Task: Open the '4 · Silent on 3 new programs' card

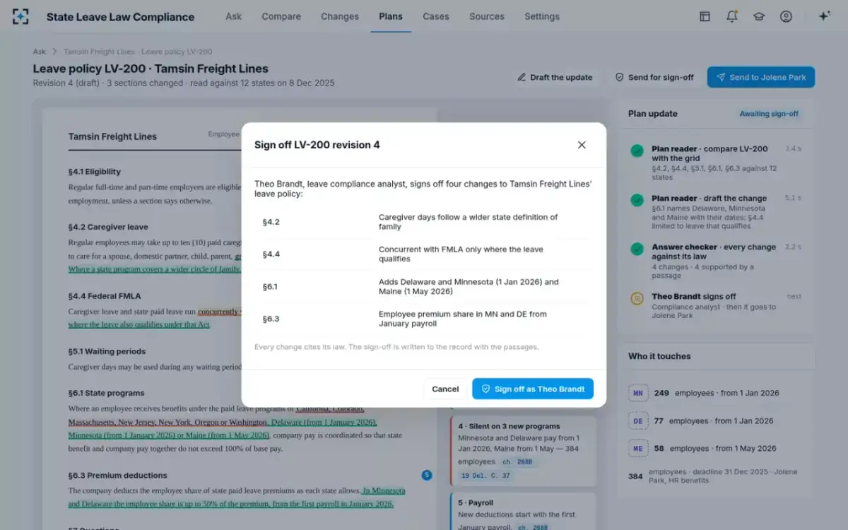Action: (523, 449)
